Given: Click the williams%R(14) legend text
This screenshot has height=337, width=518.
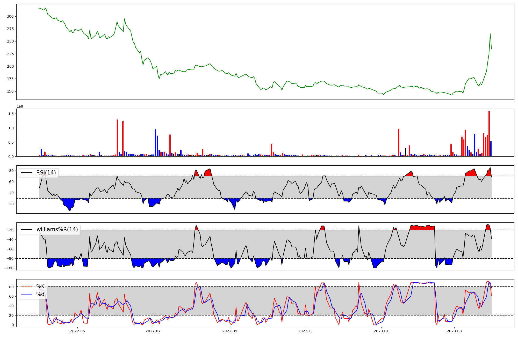Looking at the screenshot, I should pos(57,229).
